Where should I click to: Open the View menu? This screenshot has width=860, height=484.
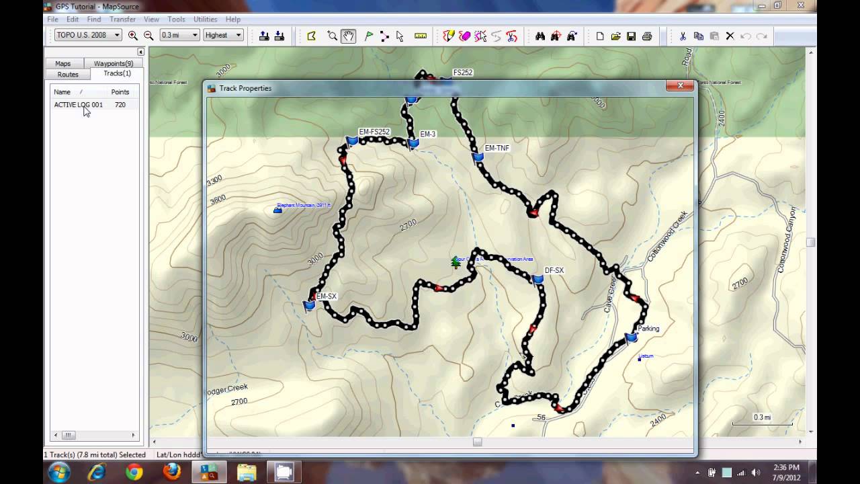point(151,19)
